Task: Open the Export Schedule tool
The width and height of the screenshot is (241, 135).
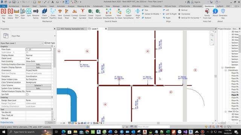Action: click(98, 14)
